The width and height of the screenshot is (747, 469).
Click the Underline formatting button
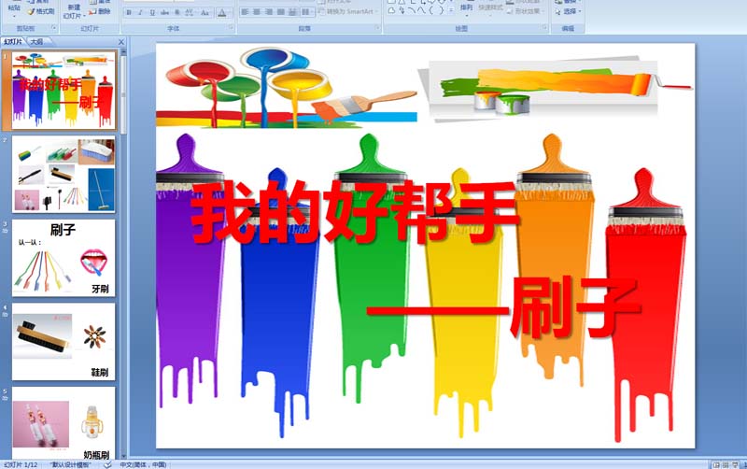point(152,13)
